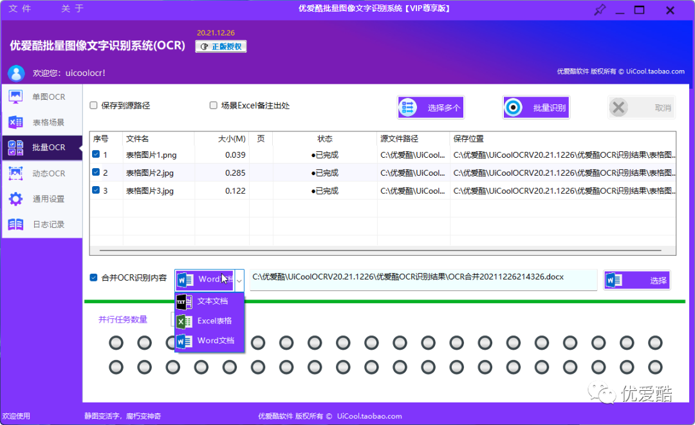The width and height of the screenshot is (695, 425).
Task: Open the 关于 menu
Action: pyautogui.click(x=72, y=8)
